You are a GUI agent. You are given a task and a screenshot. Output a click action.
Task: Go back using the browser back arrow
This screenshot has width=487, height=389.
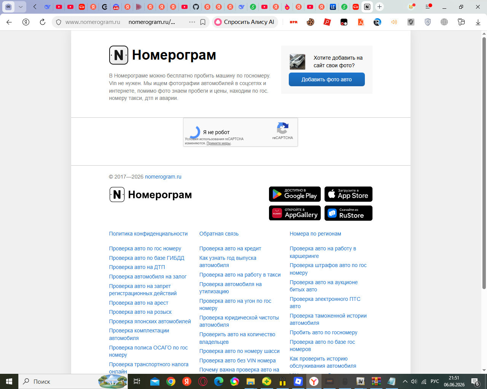(x=9, y=22)
